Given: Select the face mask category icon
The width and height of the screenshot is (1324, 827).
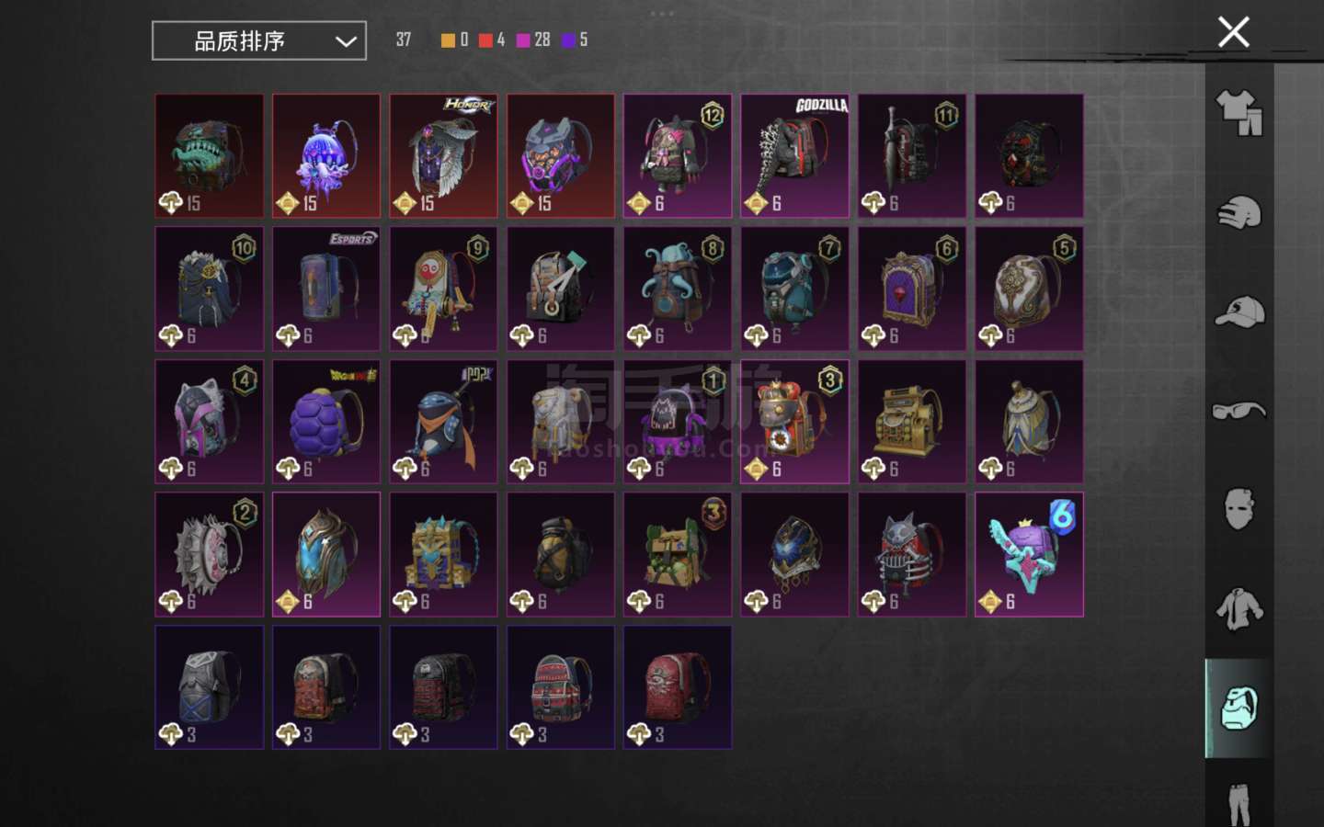Looking at the screenshot, I should tap(1238, 508).
